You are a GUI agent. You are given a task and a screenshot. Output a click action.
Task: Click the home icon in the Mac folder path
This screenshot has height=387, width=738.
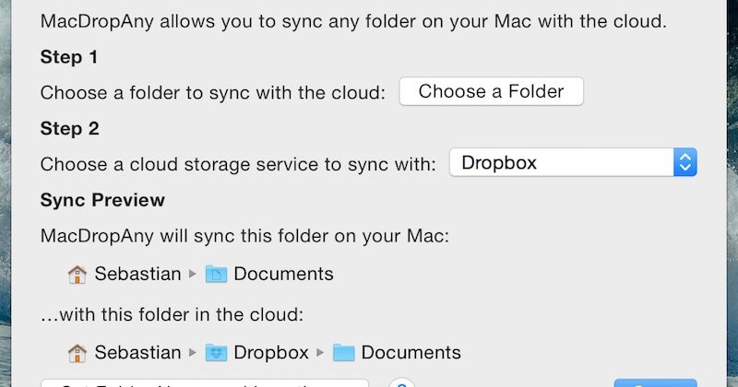(77, 274)
